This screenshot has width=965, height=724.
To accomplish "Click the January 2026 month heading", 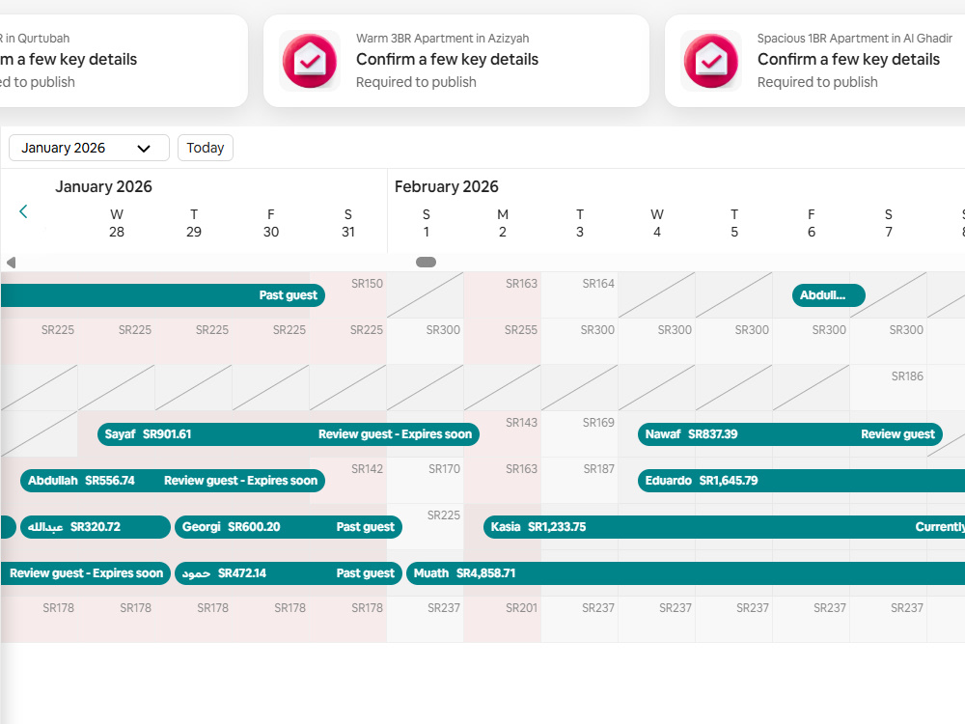I will click(x=103, y=186).
